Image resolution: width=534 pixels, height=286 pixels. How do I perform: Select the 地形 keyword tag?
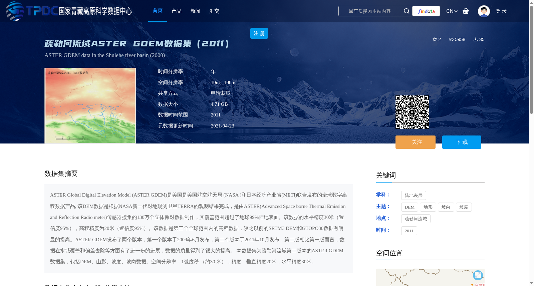point(428,207)
